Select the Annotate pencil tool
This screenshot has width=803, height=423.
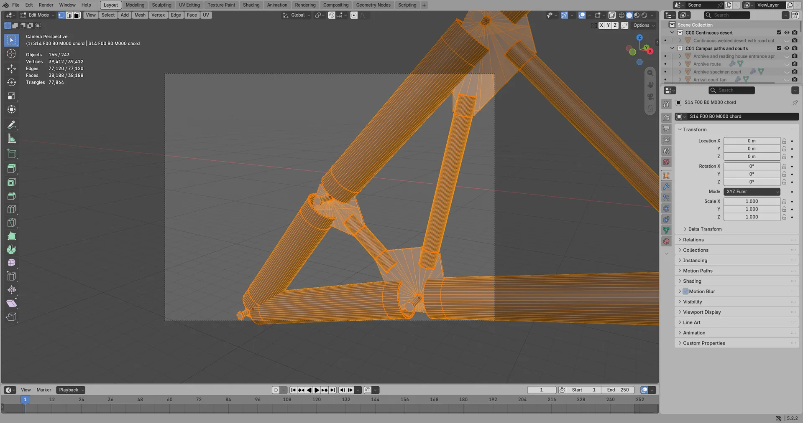coord(12,125)
